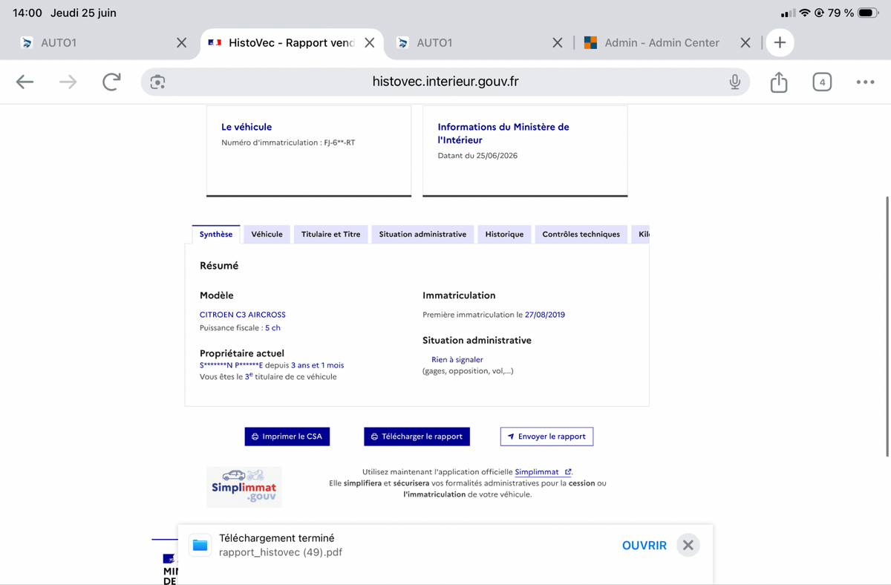Tap the microphone voice search icon
891x585 pixels.
click(734, 82)
